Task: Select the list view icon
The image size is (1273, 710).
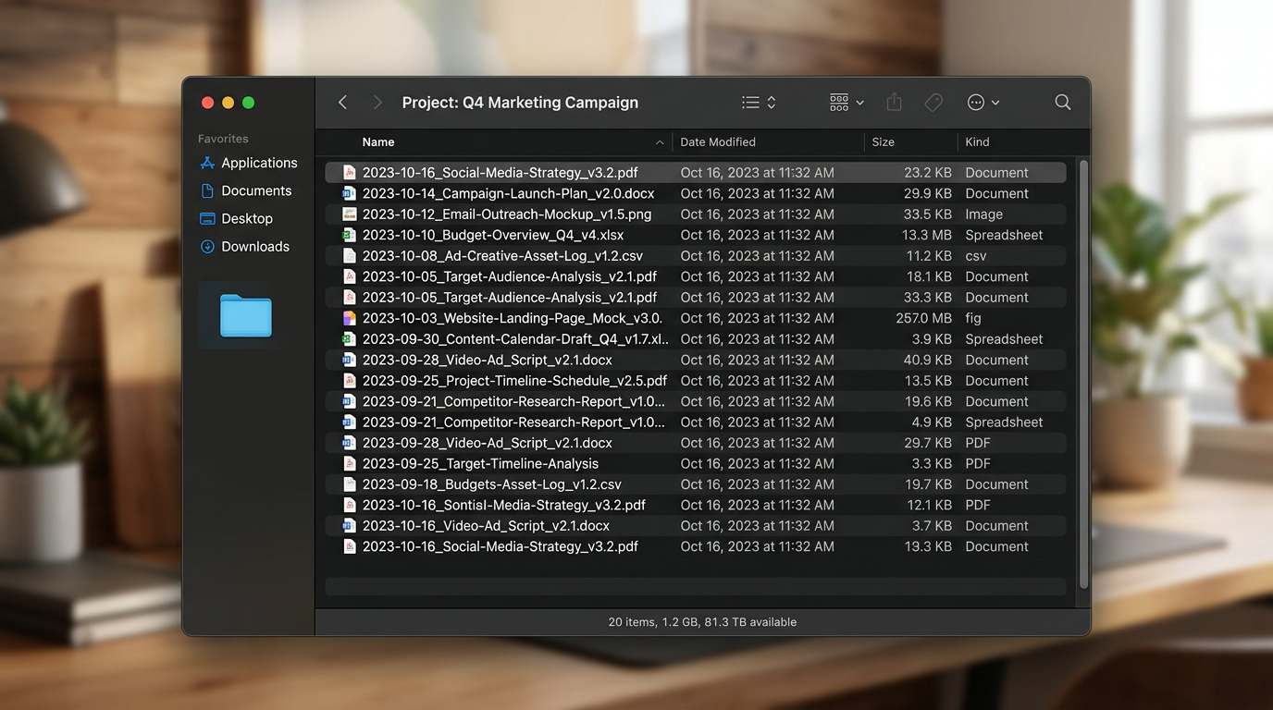Action: coord(750,102)
